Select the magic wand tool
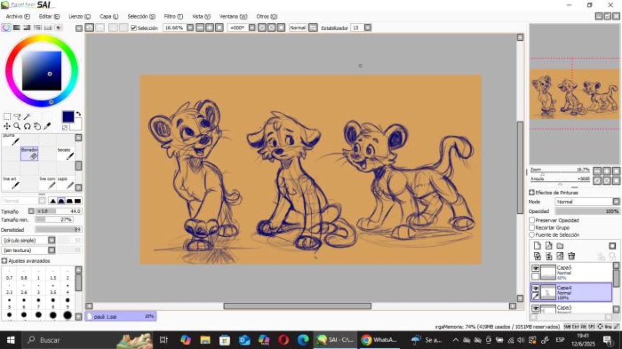 (27, 117)
